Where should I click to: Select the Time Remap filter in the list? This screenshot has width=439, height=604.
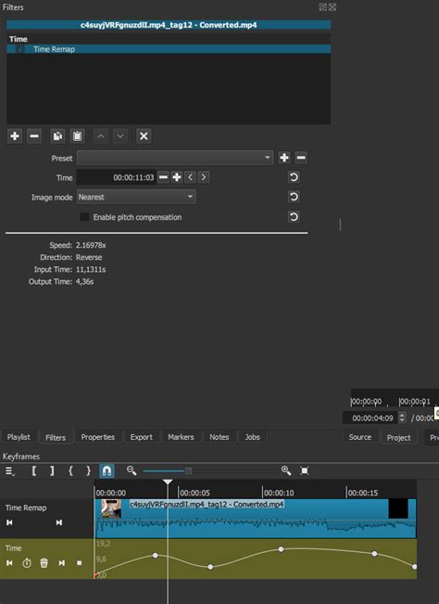tap(169, 49)
